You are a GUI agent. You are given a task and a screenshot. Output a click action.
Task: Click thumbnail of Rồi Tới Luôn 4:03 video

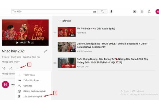pyautogui.click(x=67, y=32)
